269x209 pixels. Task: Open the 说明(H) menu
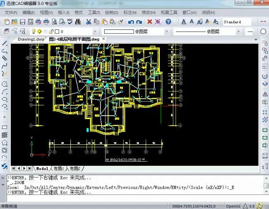point(208,12)
